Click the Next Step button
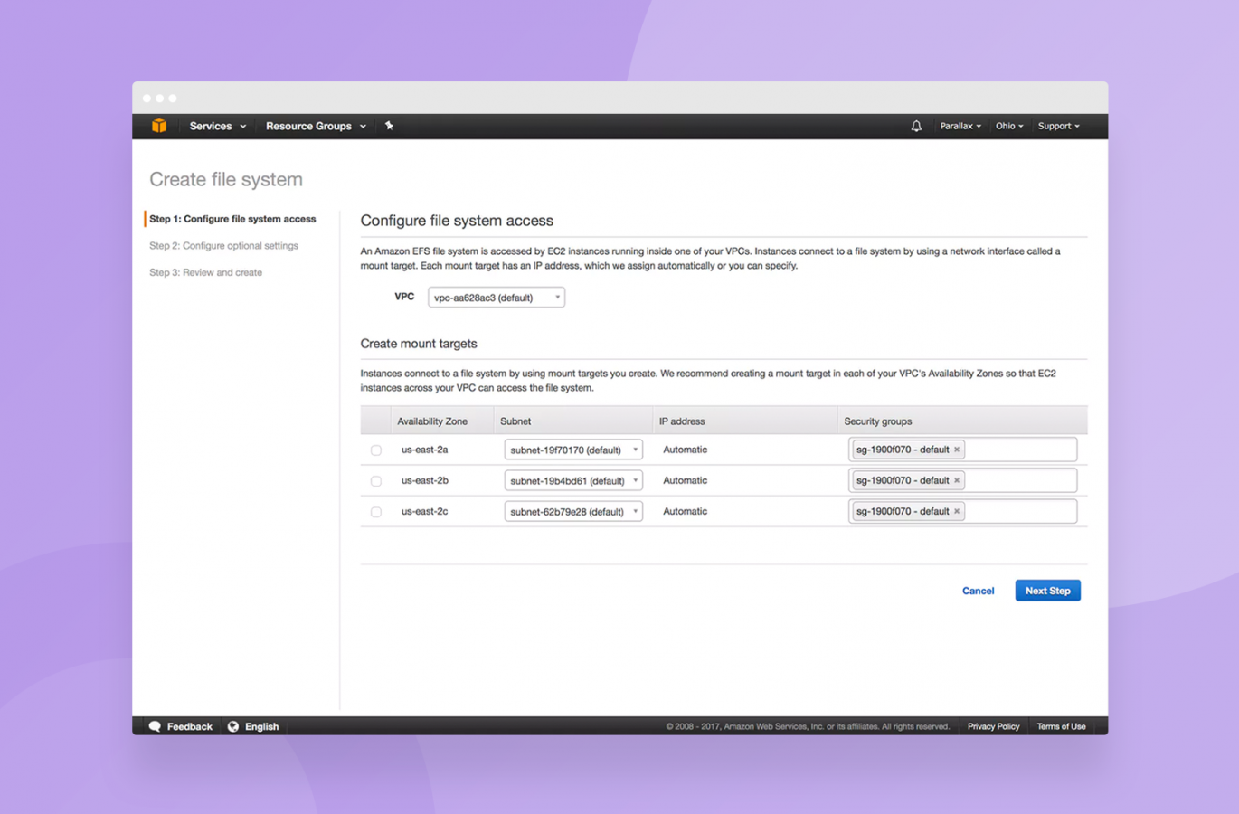 click(x=1047, y=591)
